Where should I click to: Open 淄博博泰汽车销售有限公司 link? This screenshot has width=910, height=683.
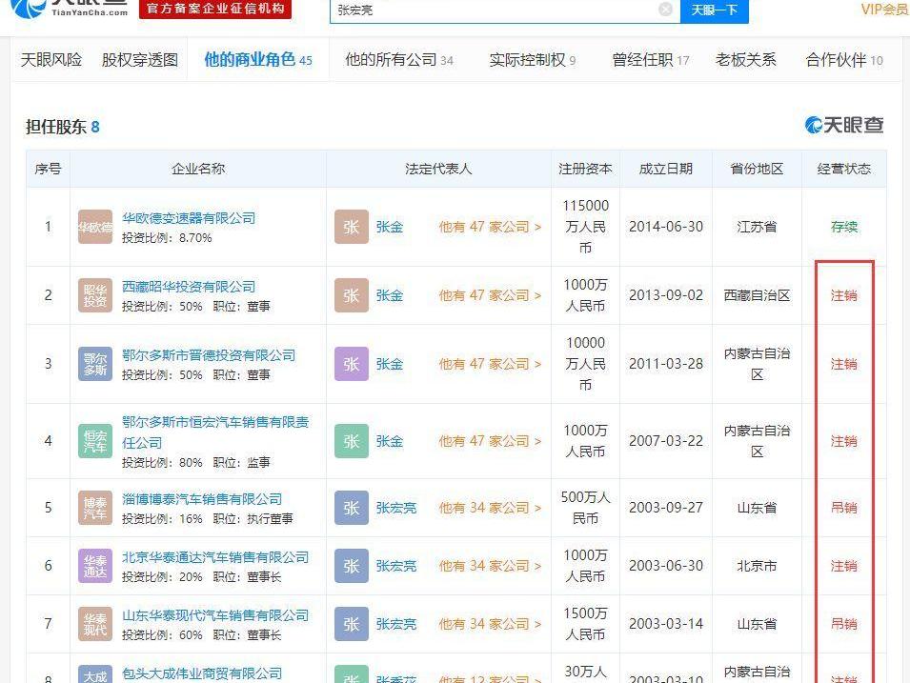pyautogui.click(x=202, y=499)
